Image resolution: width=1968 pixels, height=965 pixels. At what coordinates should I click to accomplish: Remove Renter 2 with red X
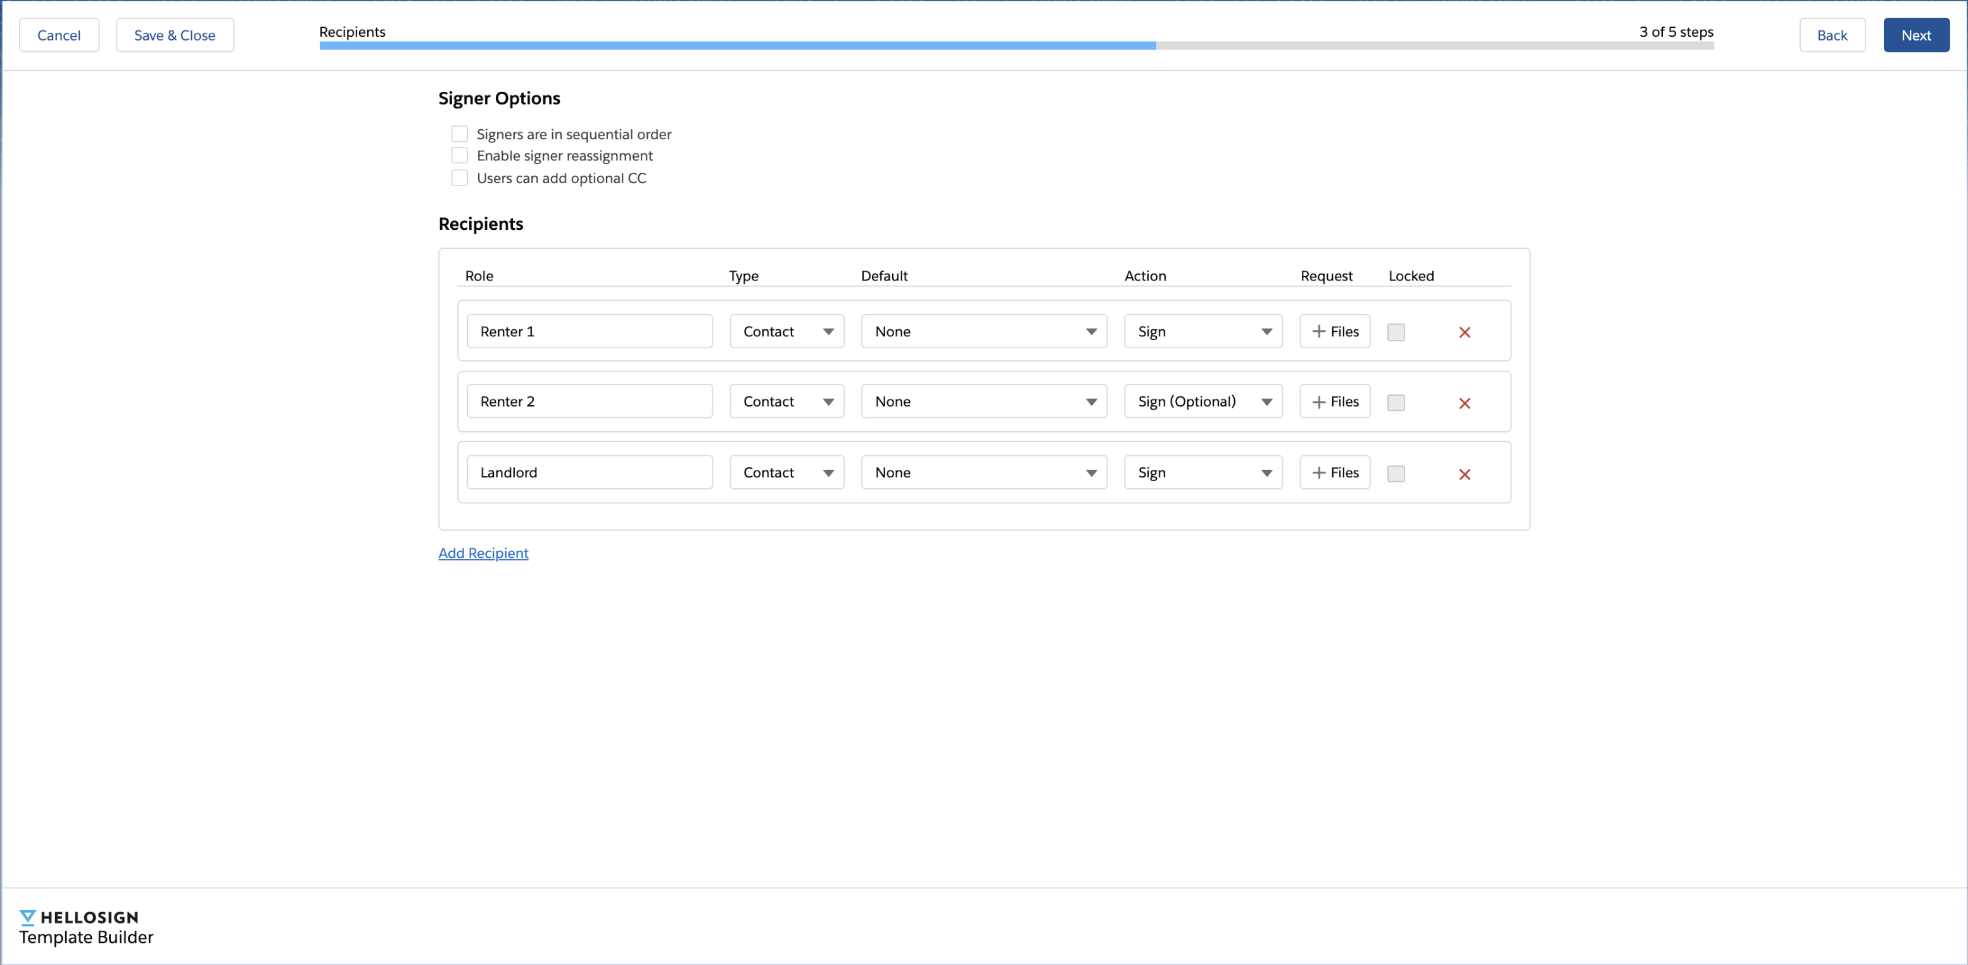point(1464,403)
